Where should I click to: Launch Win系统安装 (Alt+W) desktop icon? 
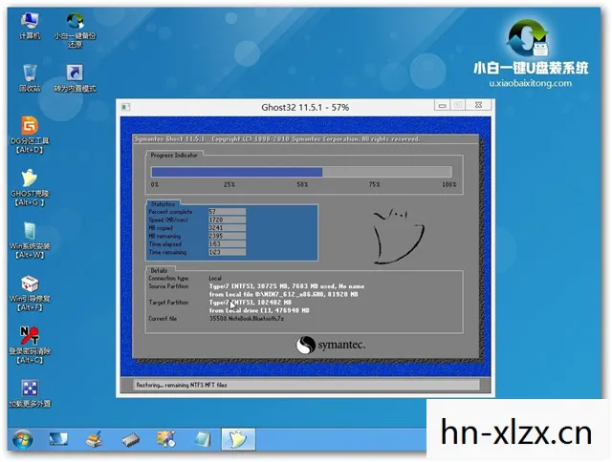30,241
